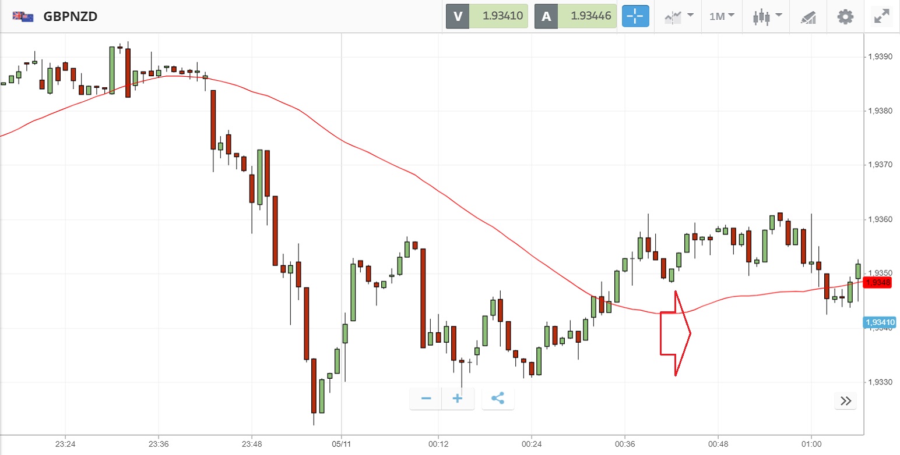Expand the 1M timeframe dropdown
Screen dimensions: 900x455
(722, 16)
